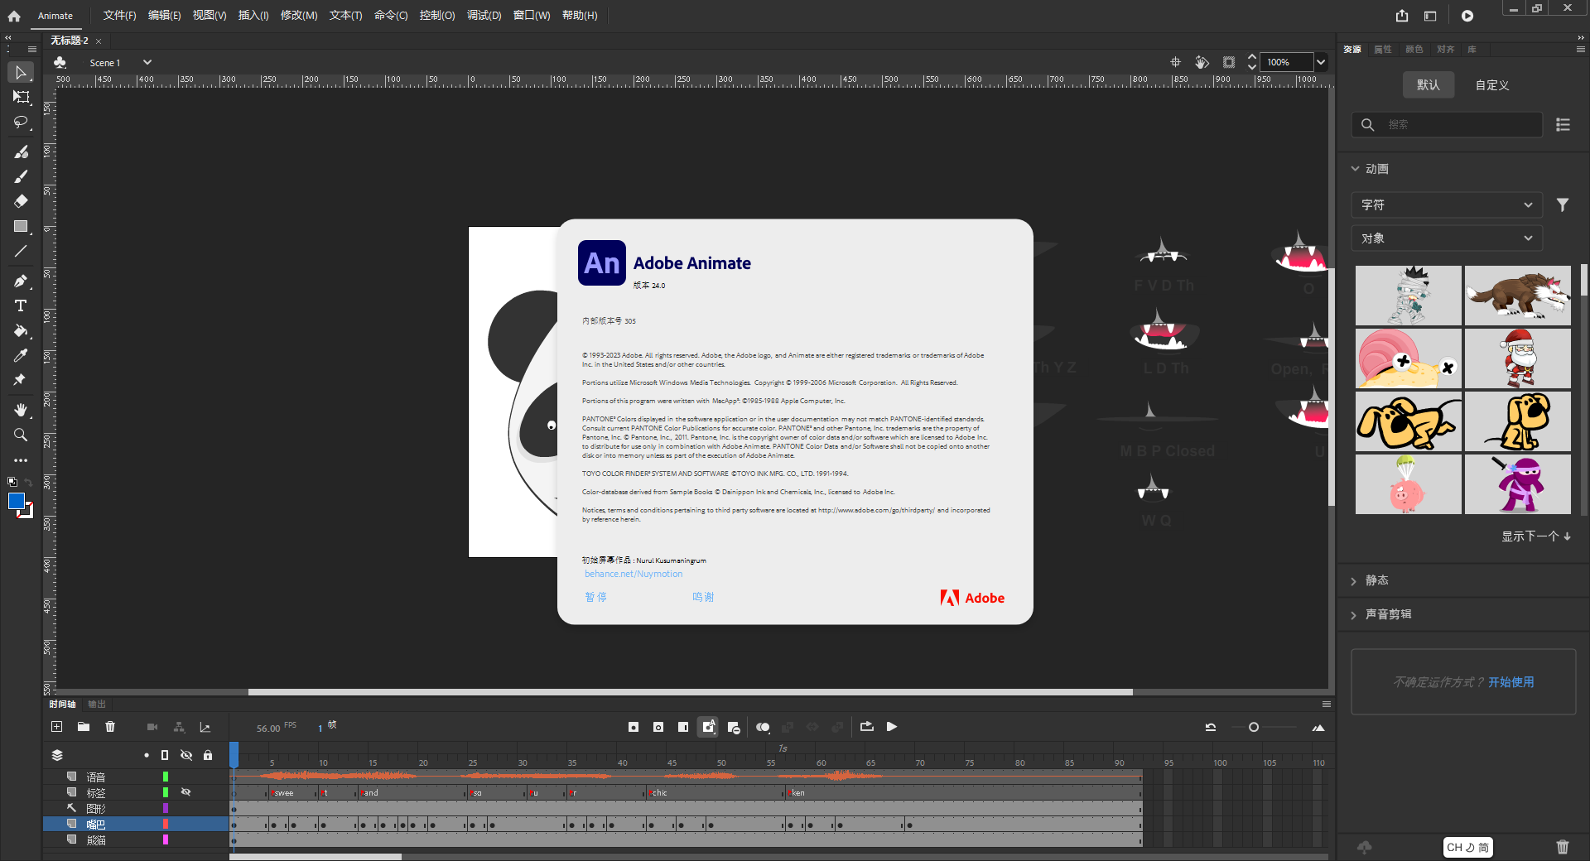Switch to the 颜色 panel tab
The width and height of the screenshot is (1590, 861).
tap(1414, 50)
